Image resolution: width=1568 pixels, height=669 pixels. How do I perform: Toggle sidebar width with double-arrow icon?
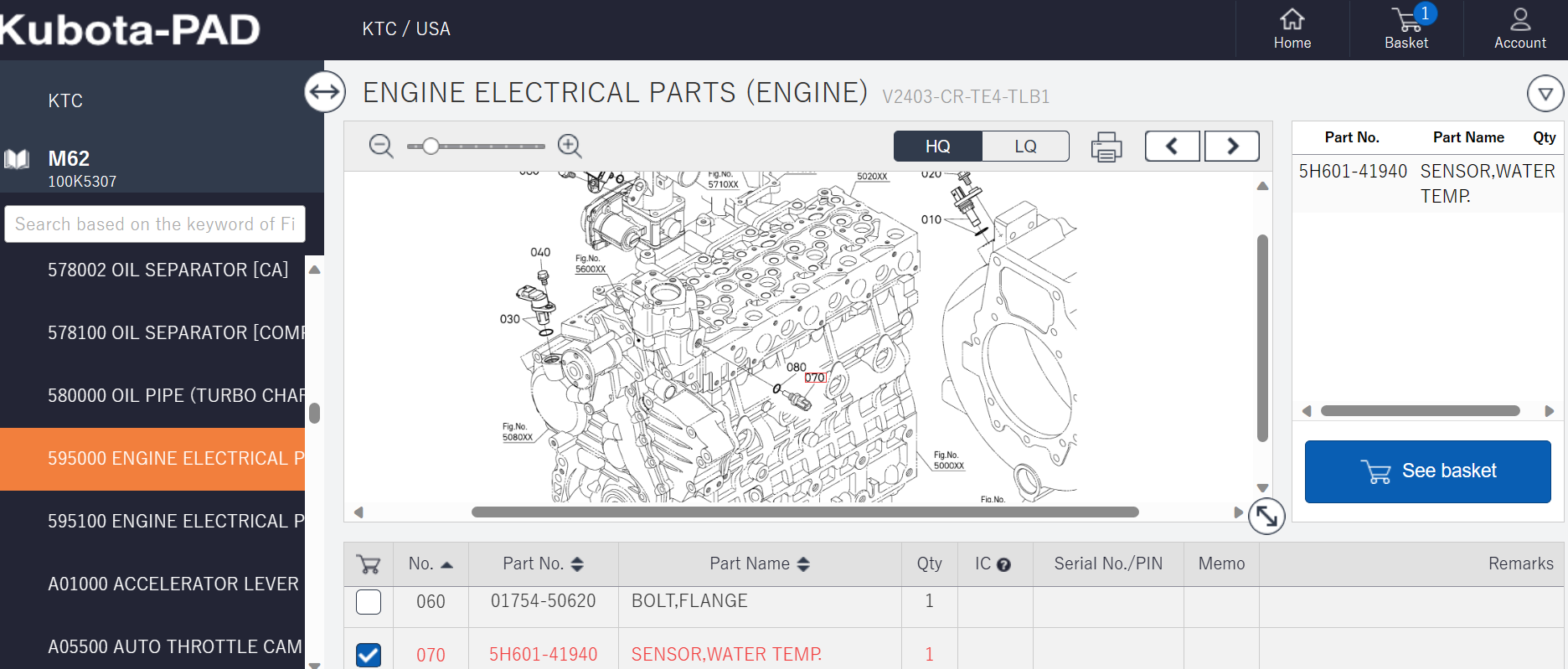click(x=325, y=92)
